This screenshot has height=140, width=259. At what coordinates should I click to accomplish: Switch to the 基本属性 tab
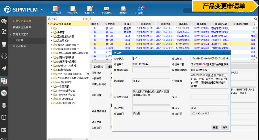tap(98, 66)
